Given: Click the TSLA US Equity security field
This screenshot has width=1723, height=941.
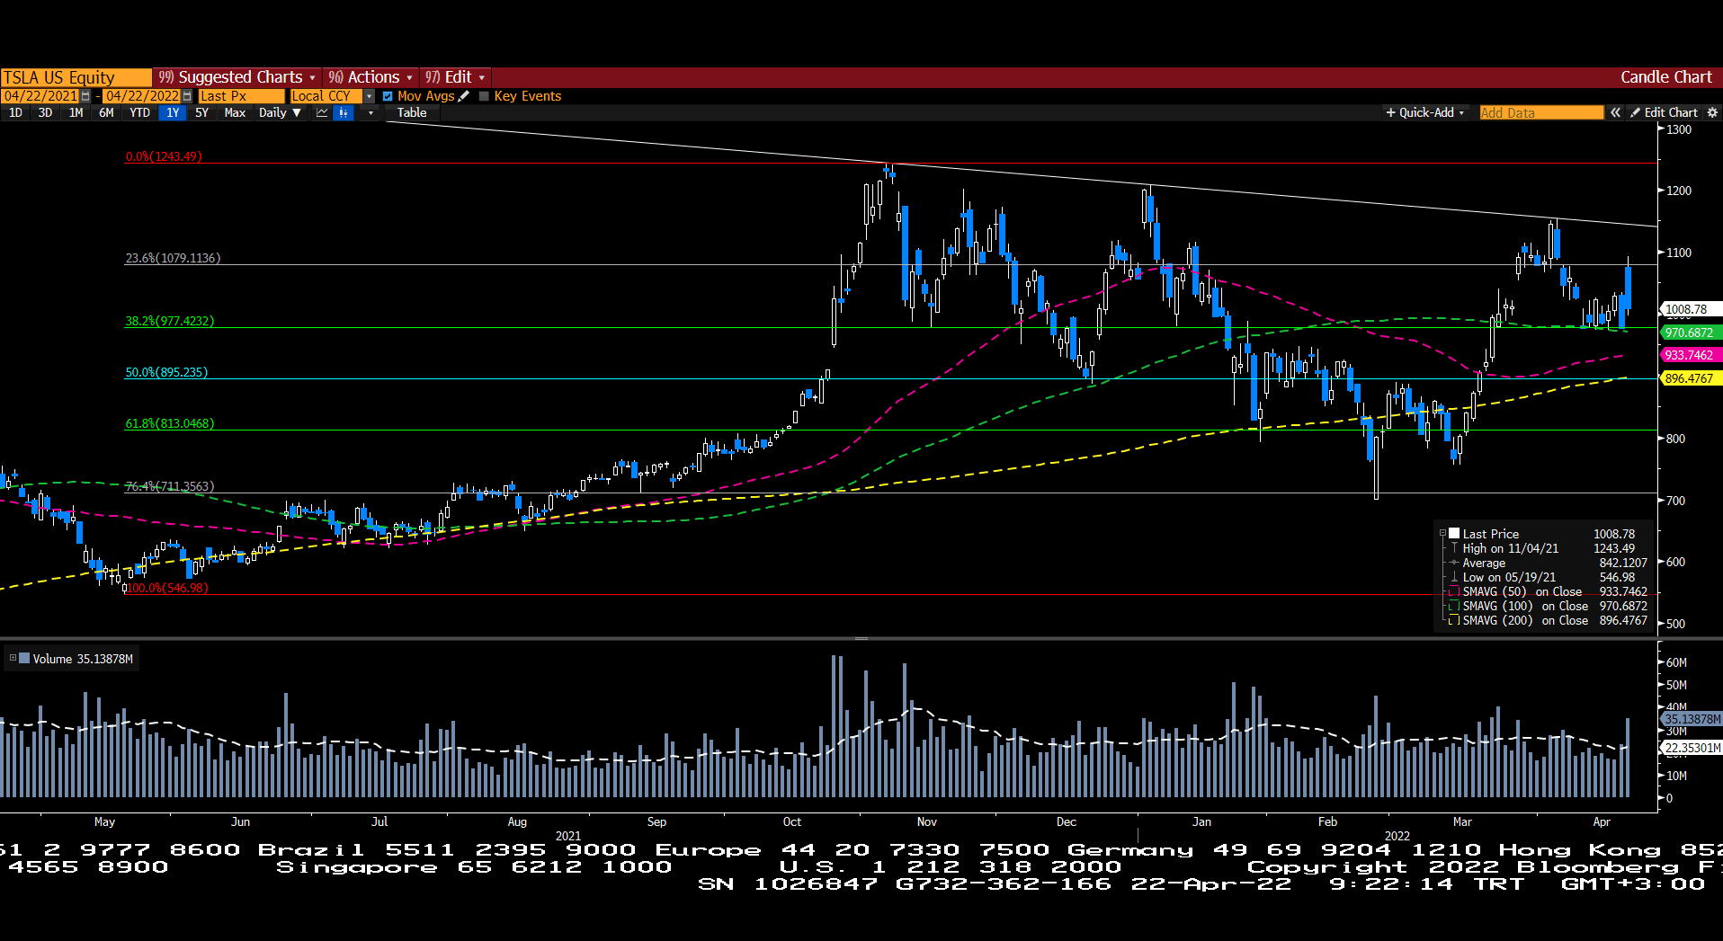Looking at the screenshot, I should pyautogui.click(x=76, y=77).
